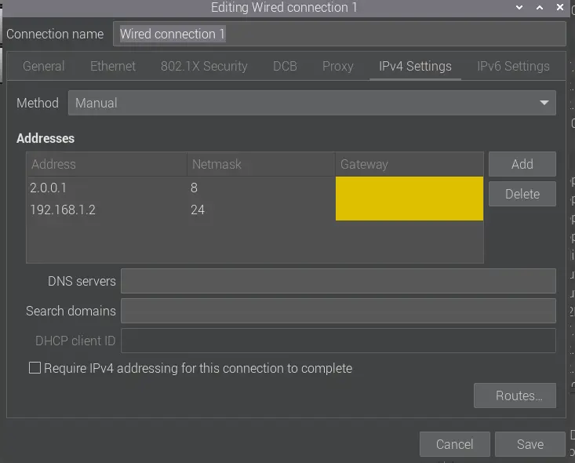575x463 pixels.
Task: Open the Method dropdown set to Manual
Action: [311, 103]
